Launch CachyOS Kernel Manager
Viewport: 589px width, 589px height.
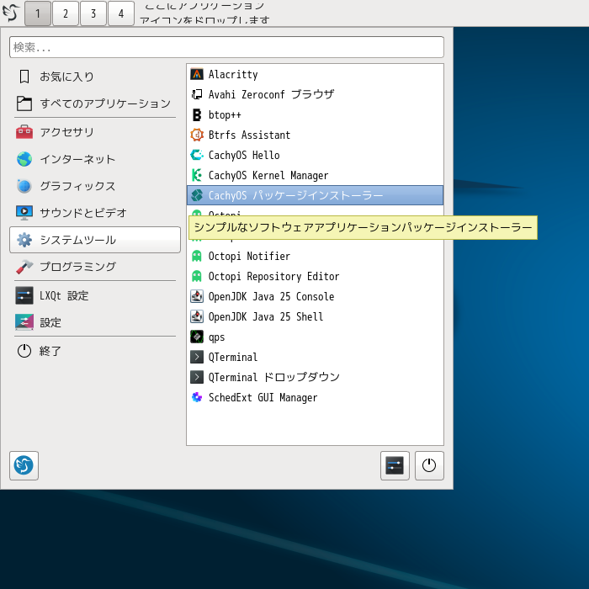tap(315, 175)
